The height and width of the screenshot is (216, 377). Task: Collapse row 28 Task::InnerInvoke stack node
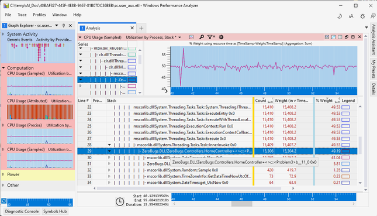click(109, 145)
